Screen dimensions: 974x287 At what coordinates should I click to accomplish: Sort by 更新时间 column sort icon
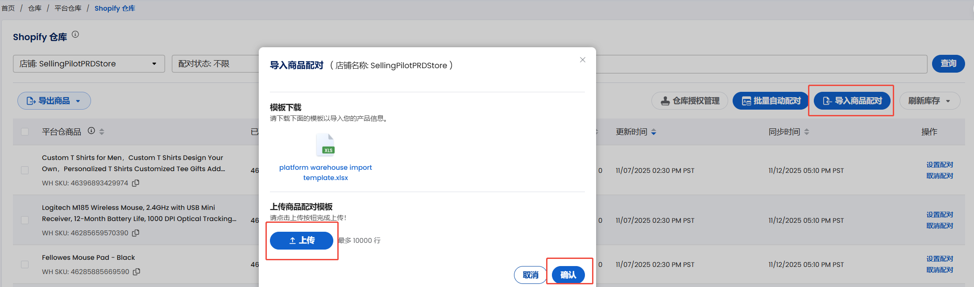(x=654, y=132)
